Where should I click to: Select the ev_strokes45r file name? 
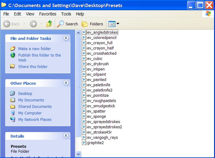click(x=99, y=132)
